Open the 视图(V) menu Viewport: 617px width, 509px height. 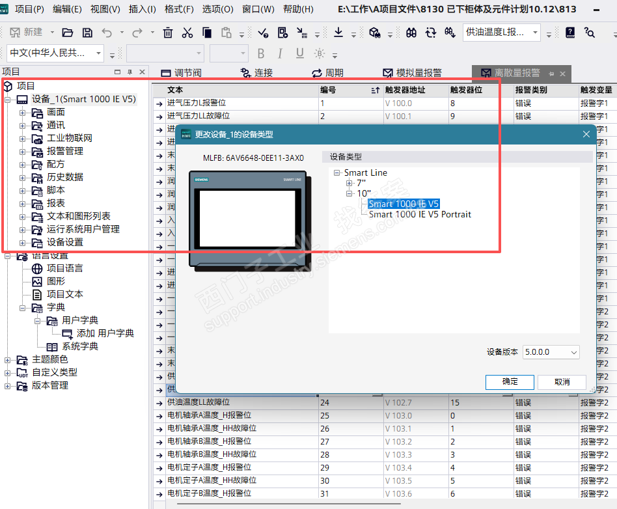[x=105, y=9]
